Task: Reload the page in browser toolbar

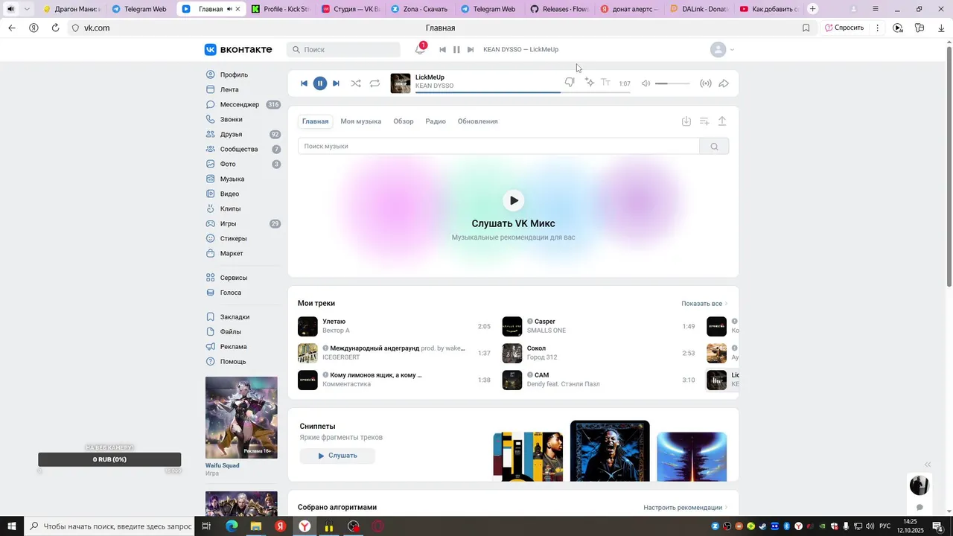Action: [55, 28]
